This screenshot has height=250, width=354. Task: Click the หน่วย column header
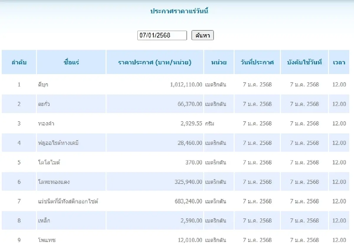tap(219, 62)
